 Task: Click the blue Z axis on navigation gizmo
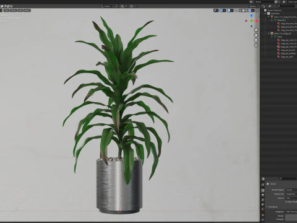click(x=251, y=15)
